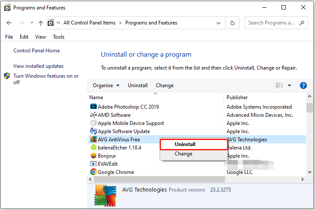315x210 pixels.
Task: Click Google LLC publisher cell
Action: (239, 172)
